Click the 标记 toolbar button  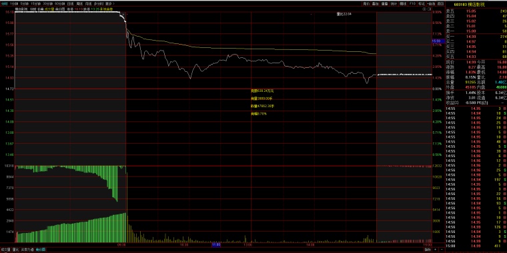tap(422, 3)
